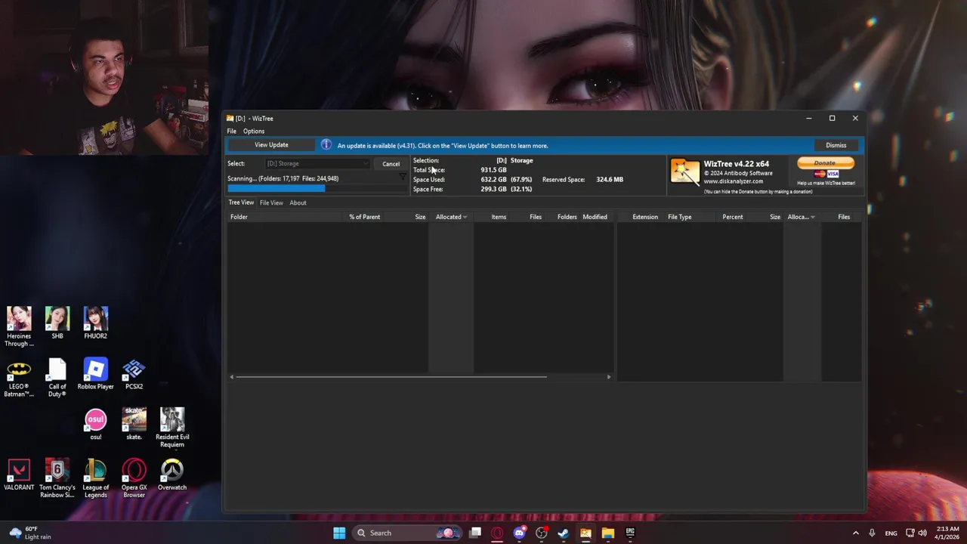967x544 pixels.
Task: Click the 931.5 GB total space value
Action: click(x=493, y=170)
